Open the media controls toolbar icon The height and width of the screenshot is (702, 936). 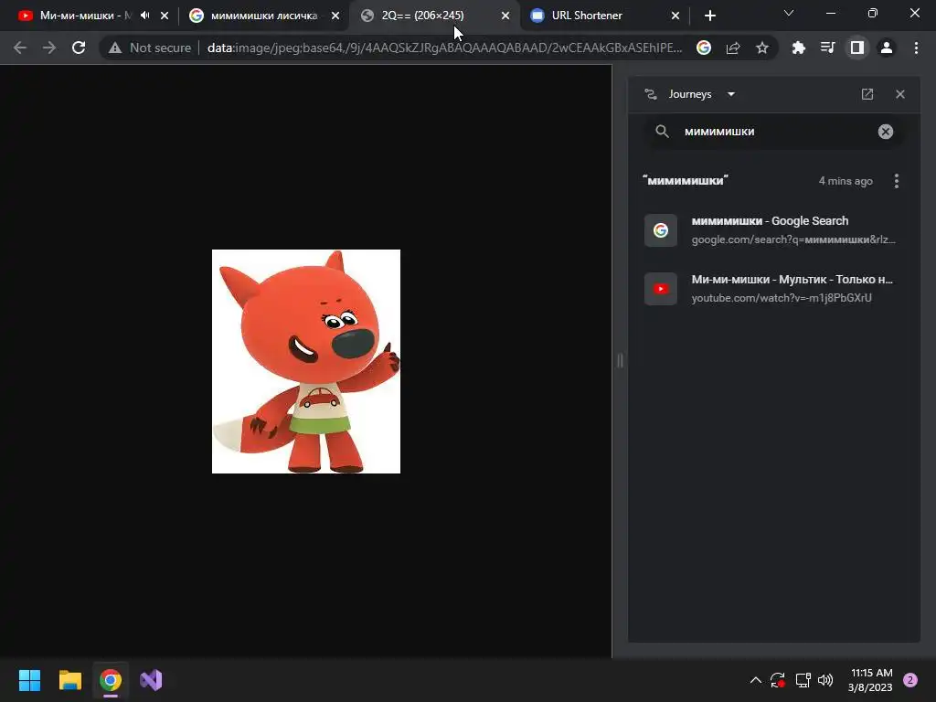[x=827, y=48]
